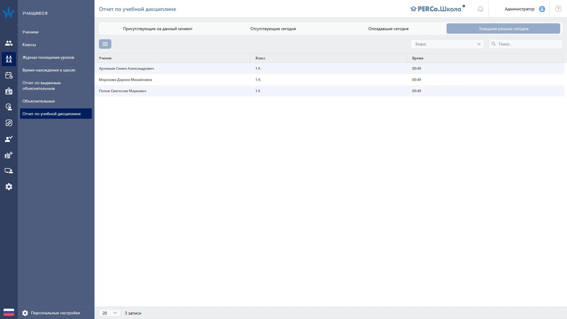Click the search magnifier icon
567x319 pixels.
coord(493,44)
